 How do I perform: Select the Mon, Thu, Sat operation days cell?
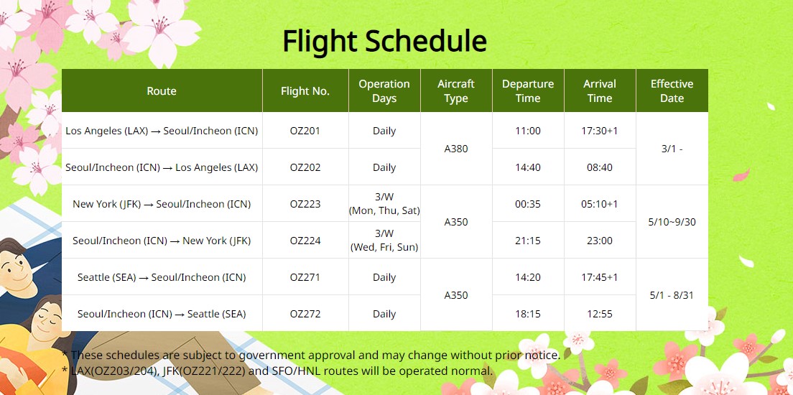384,204
